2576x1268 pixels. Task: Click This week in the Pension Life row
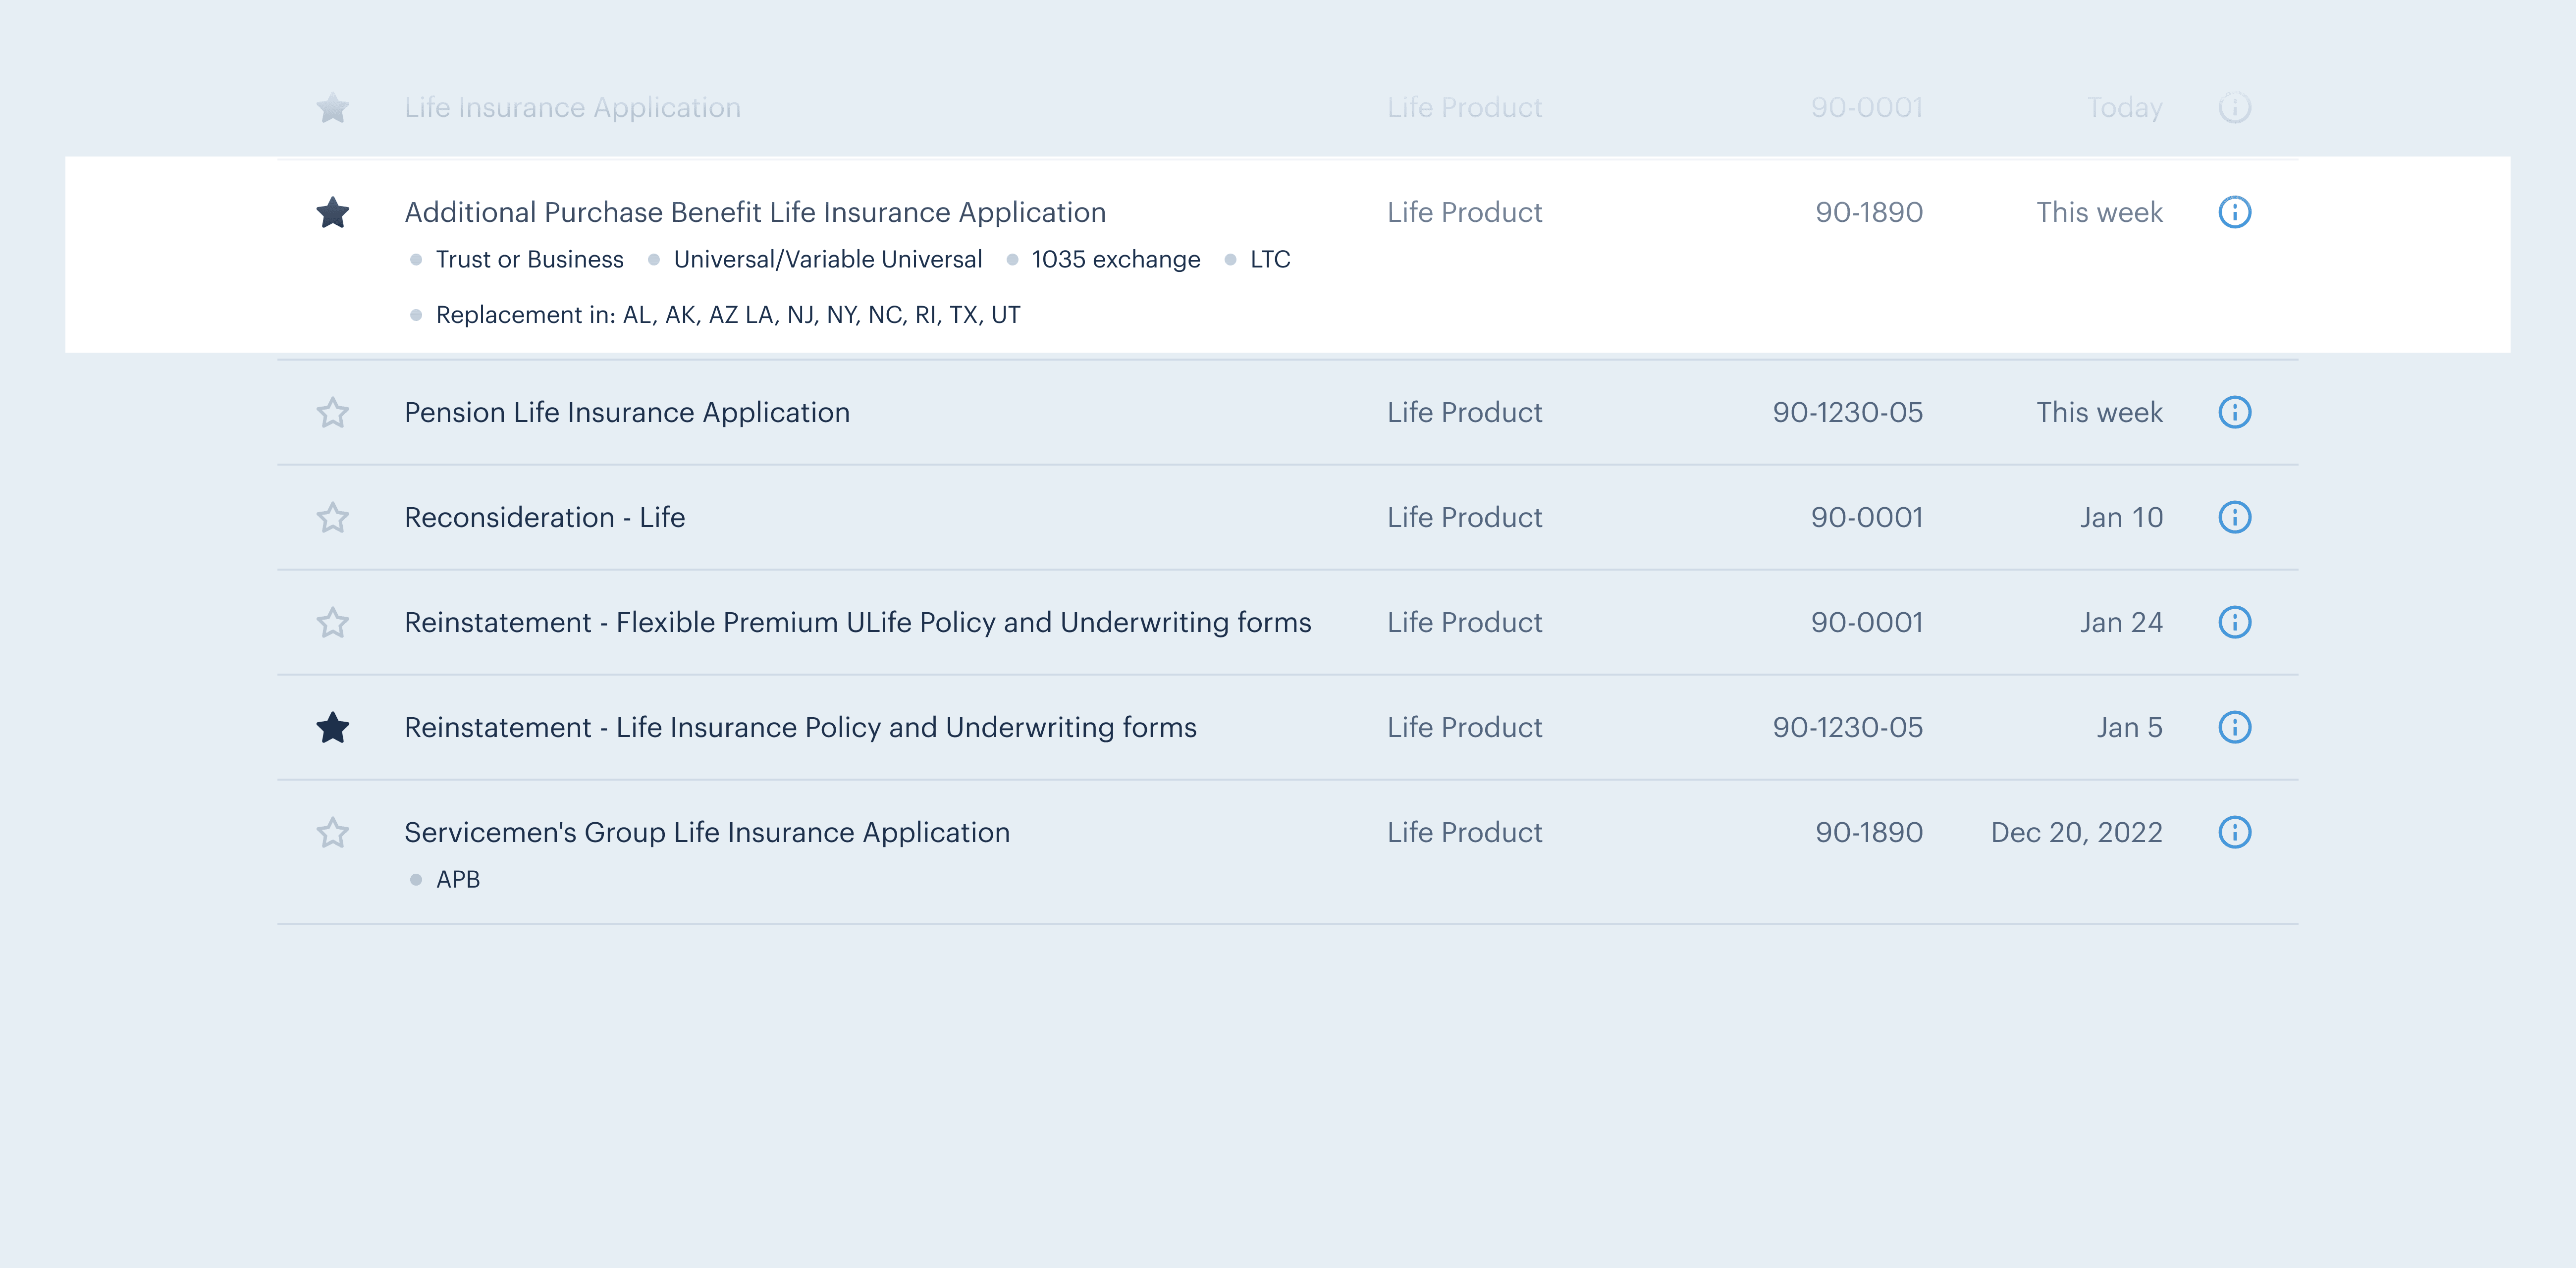2099,412
